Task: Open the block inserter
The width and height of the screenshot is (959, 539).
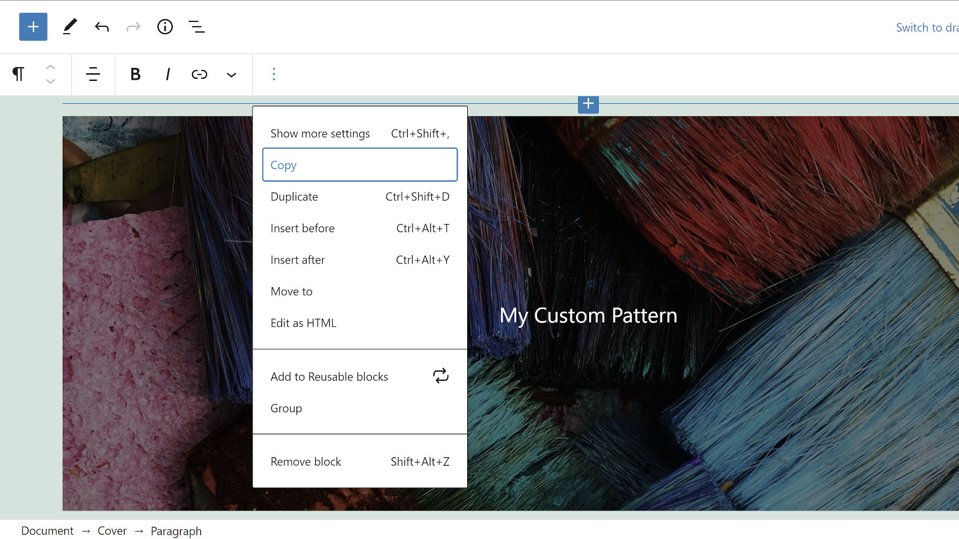Action: (33, 27)
